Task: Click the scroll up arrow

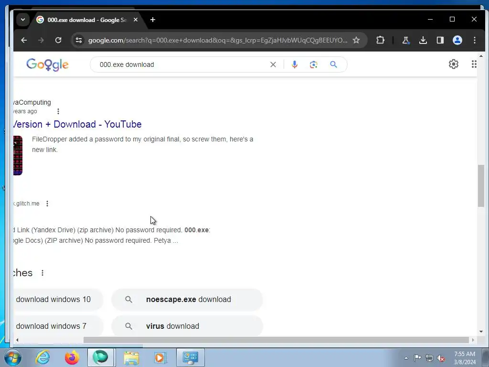Action: pyautogui.click(x=481, y=56)
